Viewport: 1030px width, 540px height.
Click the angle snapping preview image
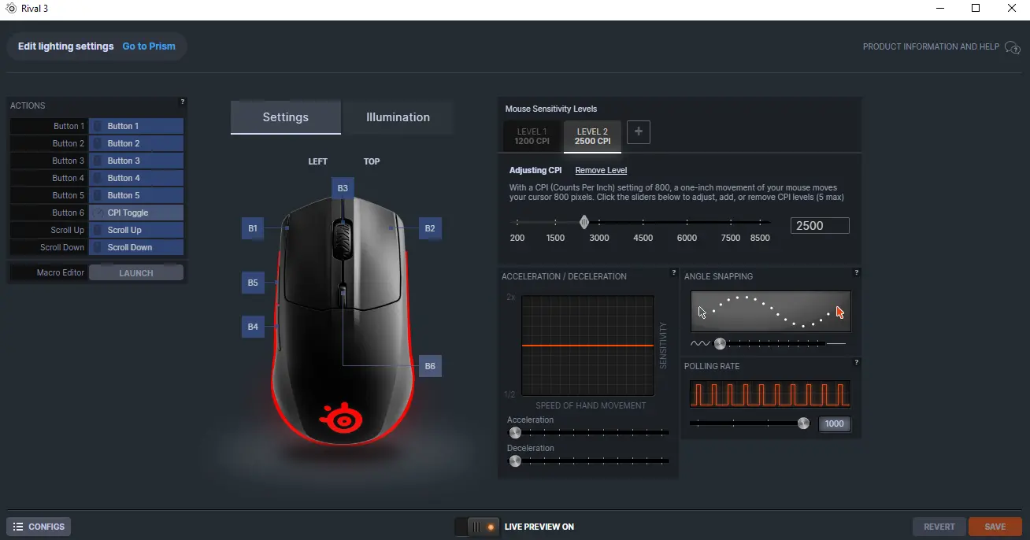coord(771,312)
